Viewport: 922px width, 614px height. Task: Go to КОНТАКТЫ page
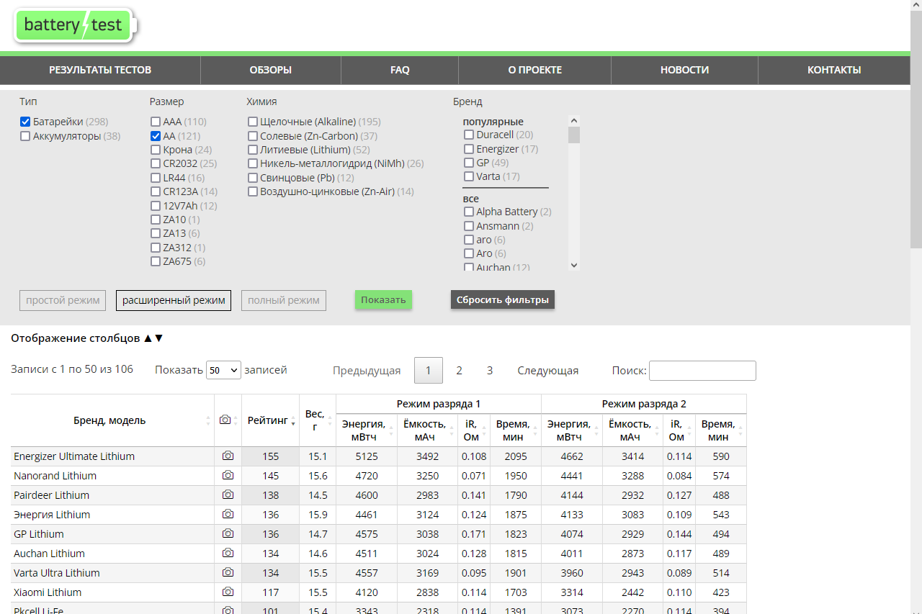pos(834,70)
